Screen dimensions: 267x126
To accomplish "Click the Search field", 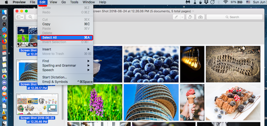I will point(234,17).
